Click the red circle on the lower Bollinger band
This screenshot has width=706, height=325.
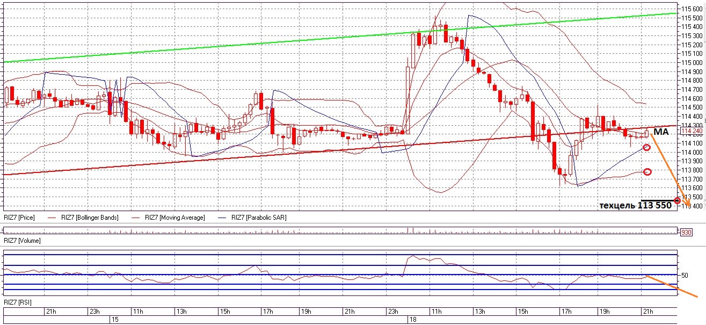647,172
